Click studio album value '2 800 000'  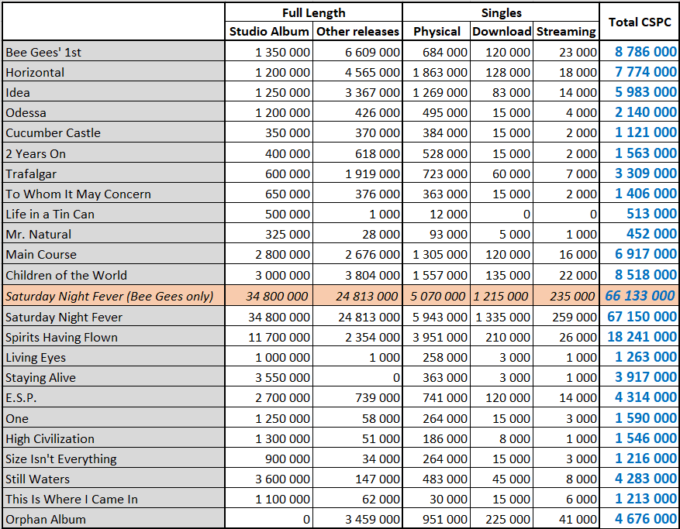(282, 254)
